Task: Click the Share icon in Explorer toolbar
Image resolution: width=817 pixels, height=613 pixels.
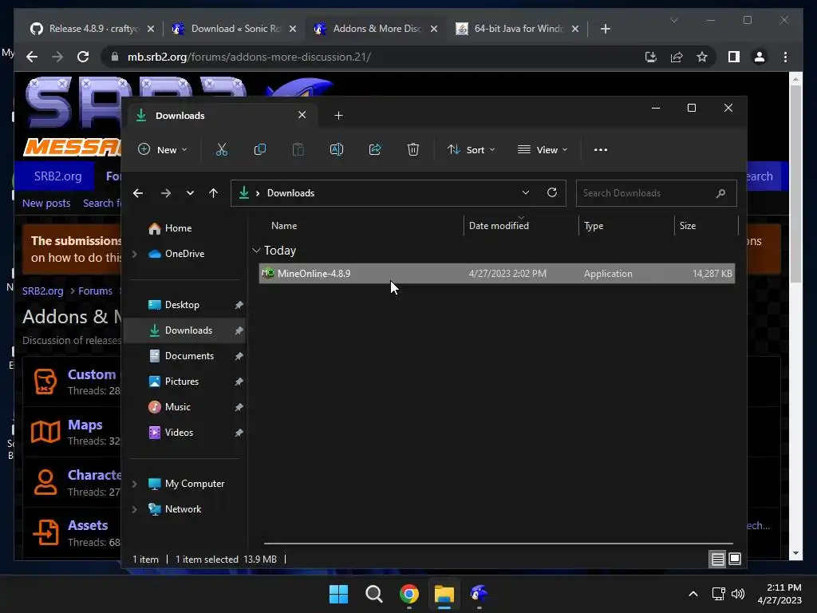Action: tap(375, 149)
